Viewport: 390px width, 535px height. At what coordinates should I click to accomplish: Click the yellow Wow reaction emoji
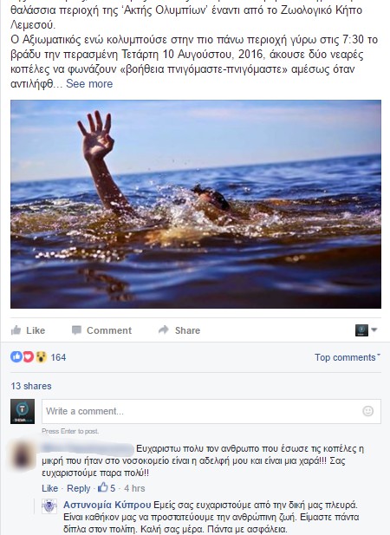click(x=41, y=357)
